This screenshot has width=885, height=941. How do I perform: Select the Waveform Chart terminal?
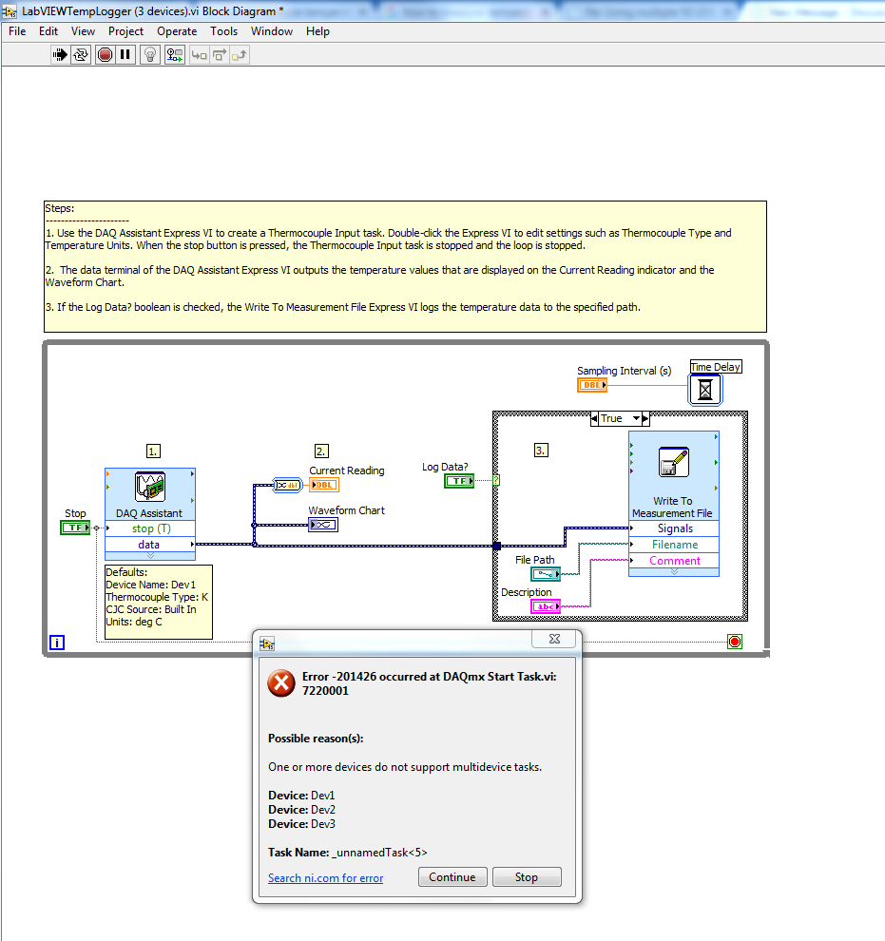[322, 525]
